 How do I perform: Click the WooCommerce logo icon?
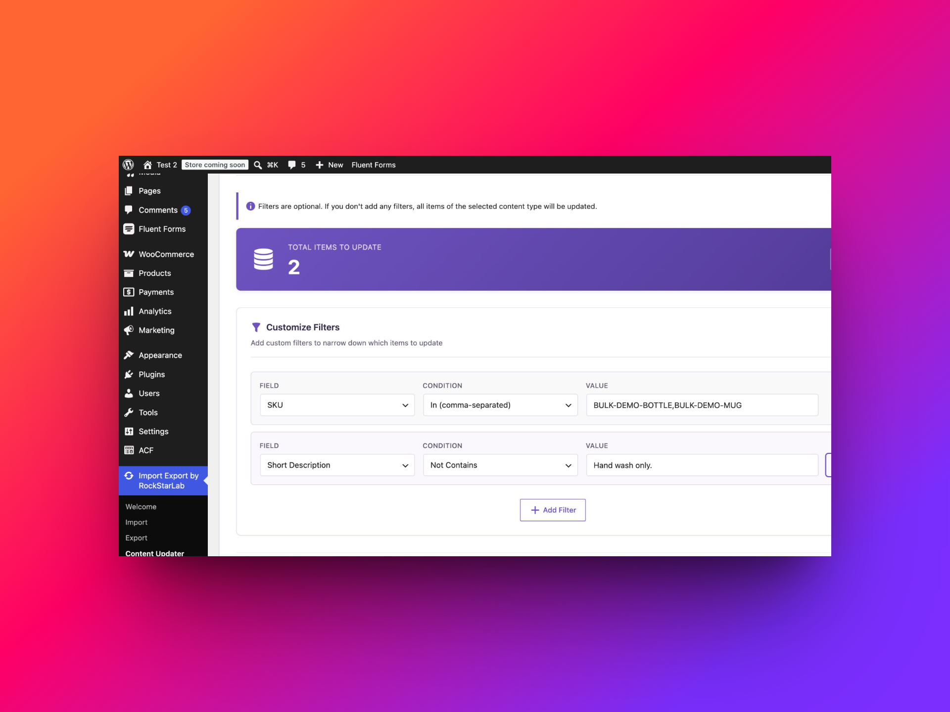click(x=129, y=254)
